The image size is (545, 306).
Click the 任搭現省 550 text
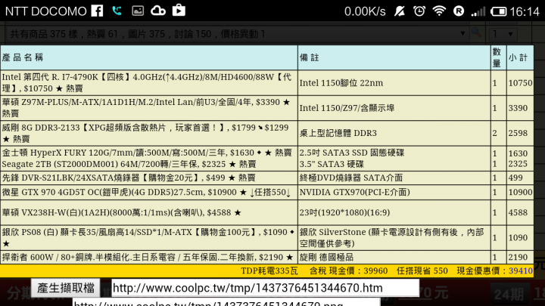[422, 271]
